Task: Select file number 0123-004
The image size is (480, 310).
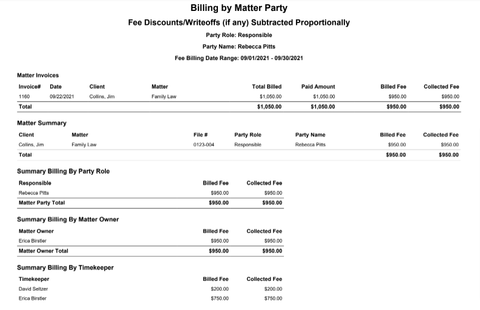Action: pos(203,145)
